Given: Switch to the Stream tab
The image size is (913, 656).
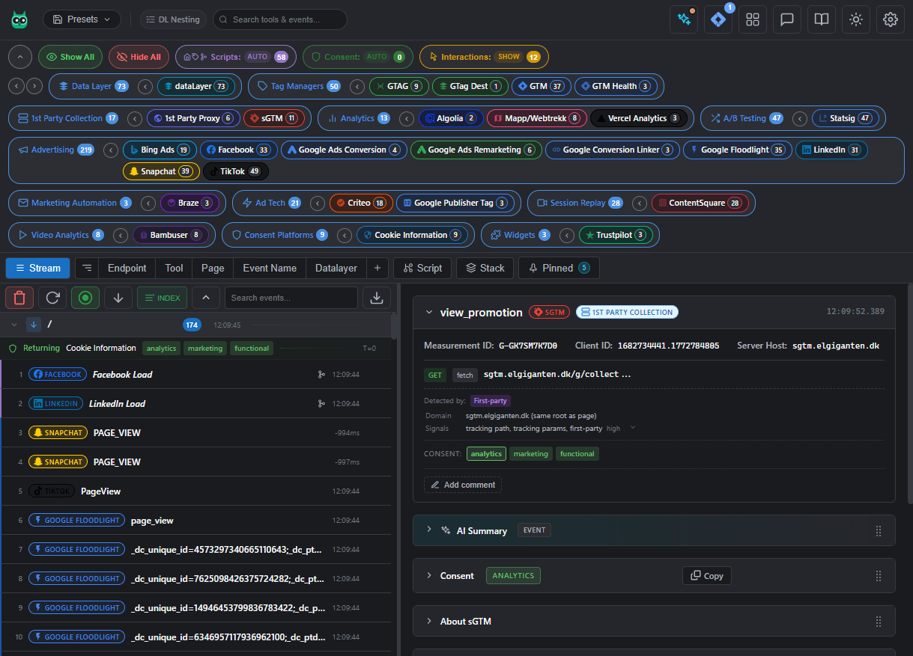Looking at the screenshot, I should [37, 268].
